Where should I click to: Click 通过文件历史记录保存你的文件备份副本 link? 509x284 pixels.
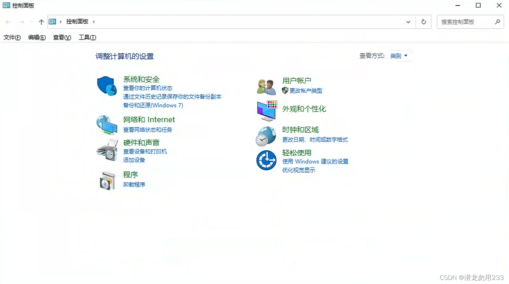click(x=172, y=97)
